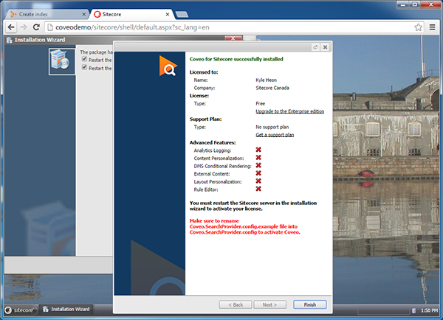The height and width of the screenshot is (320, 443).
Task: Open the Sitecore start button
Action: 21,310
